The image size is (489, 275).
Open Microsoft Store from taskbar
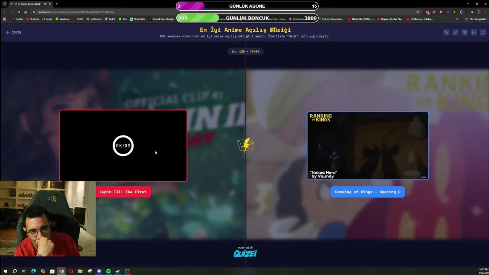(x=52, y=271)
